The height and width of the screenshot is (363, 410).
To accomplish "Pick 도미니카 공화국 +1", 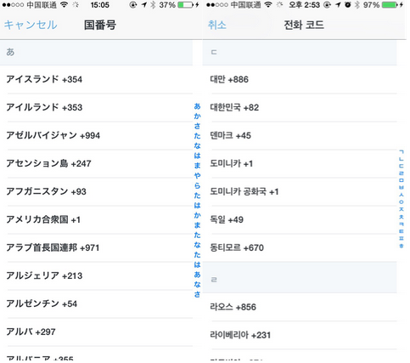I will click(x=300, y=191).
